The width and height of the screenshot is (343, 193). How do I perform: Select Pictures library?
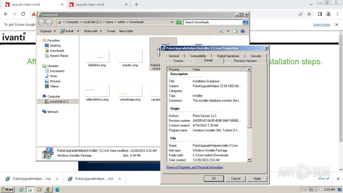tap(55, 81)
